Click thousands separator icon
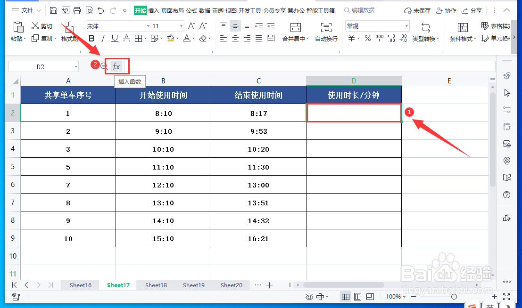Screen dimensions: 522x308 380,39
